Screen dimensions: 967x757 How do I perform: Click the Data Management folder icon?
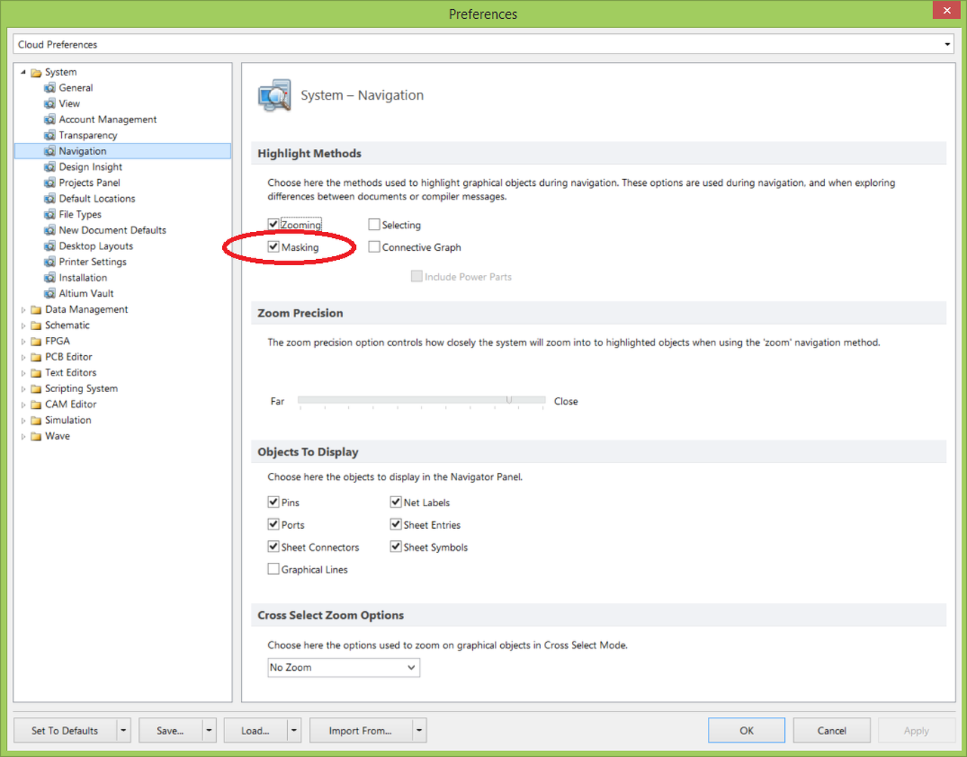pyautogui.click(x=36, y=310)
